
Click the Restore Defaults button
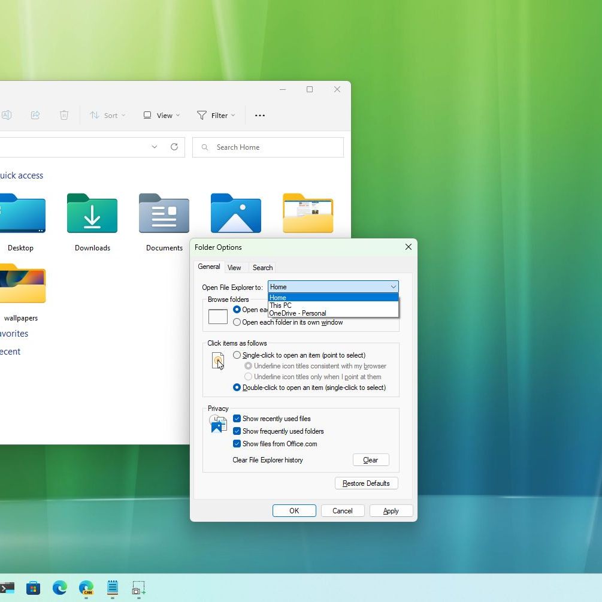click(366, 483)
